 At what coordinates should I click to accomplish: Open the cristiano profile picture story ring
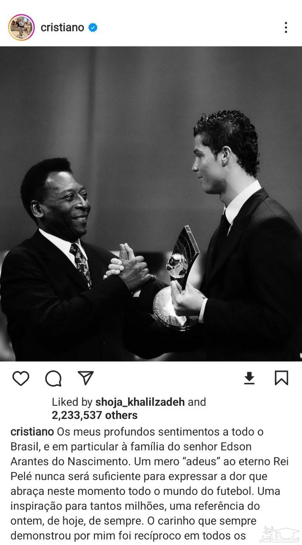[21, 28]
